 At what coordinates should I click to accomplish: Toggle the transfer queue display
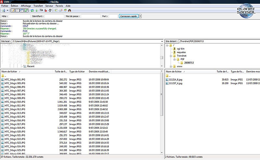coord(26,10)
